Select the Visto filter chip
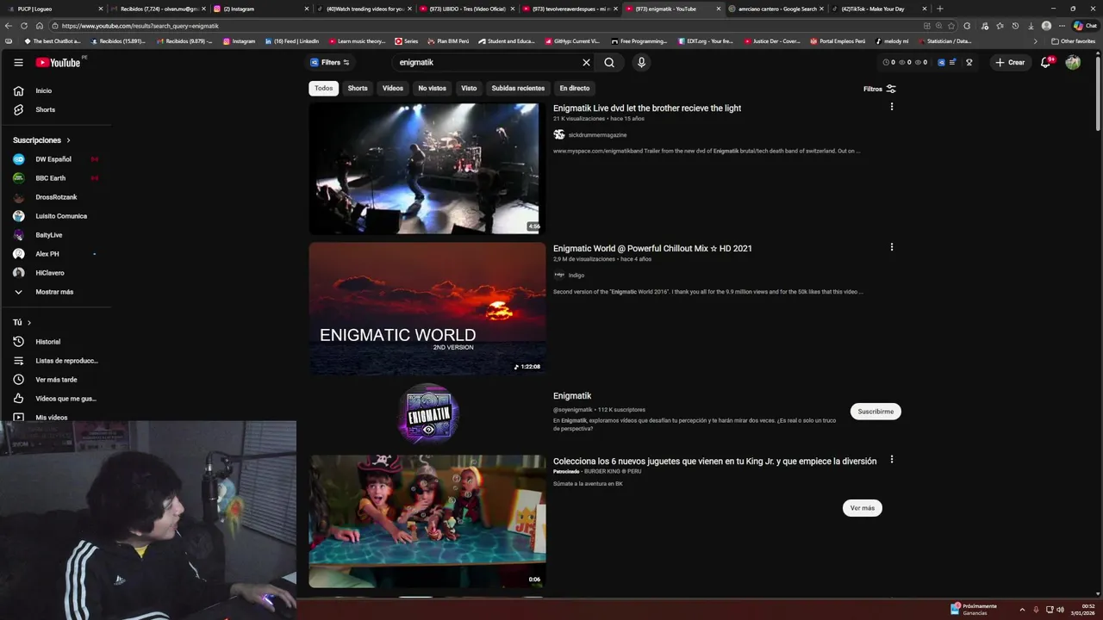This screenshot has width=1103, height=620. pos(469,88)
